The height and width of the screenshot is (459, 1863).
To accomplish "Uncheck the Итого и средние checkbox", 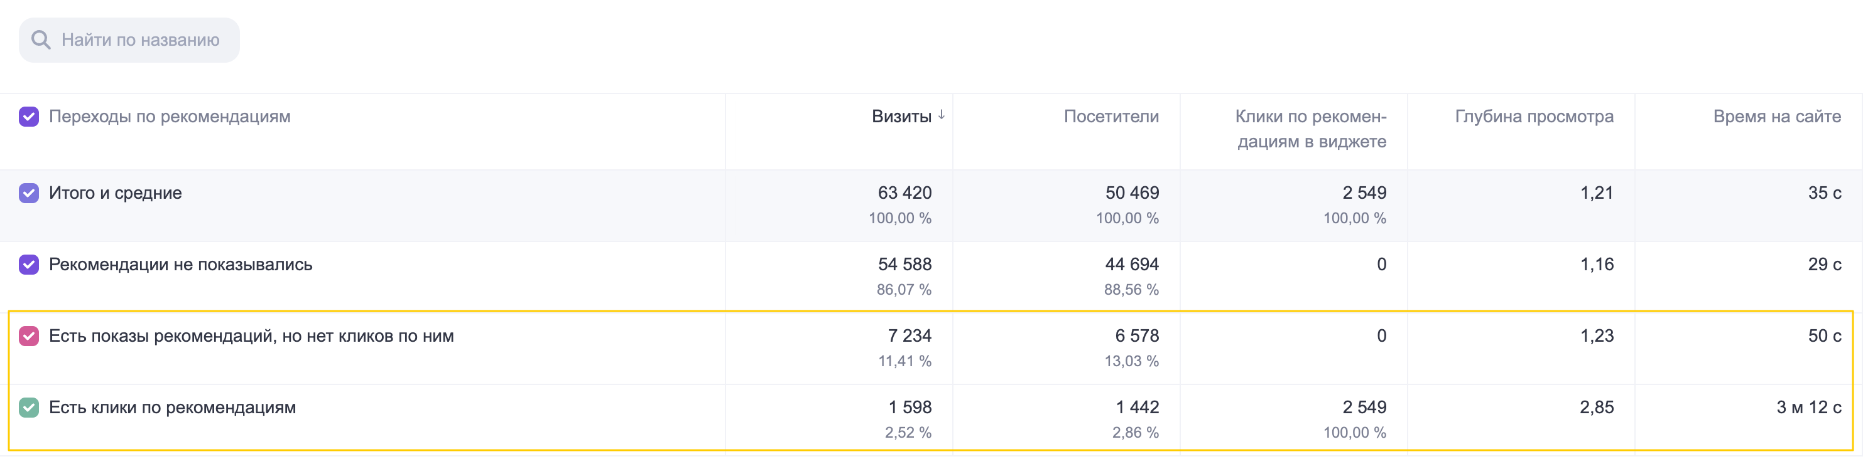I will (x=29, y=193).
